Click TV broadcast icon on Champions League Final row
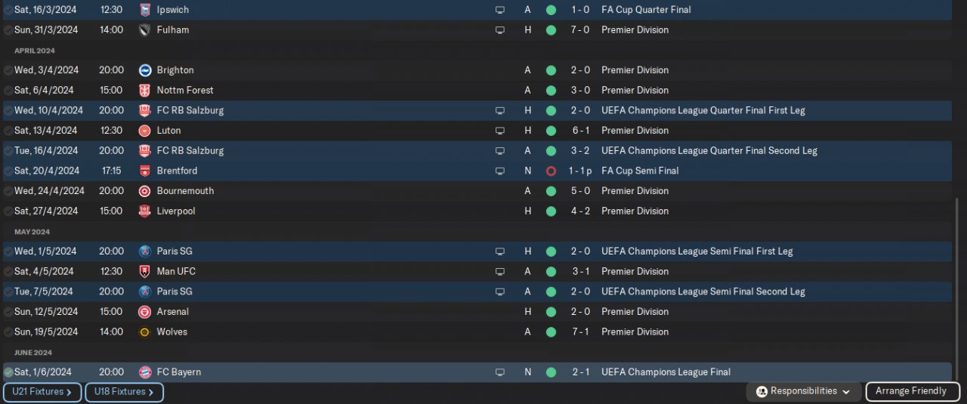This screenshot has width=967, height=404. tap(499, 372)
